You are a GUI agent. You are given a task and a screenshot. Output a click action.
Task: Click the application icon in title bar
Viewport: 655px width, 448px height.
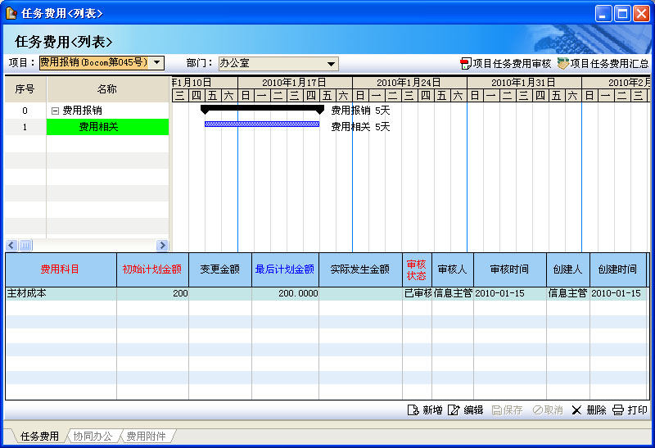click(x=11, y=13)
